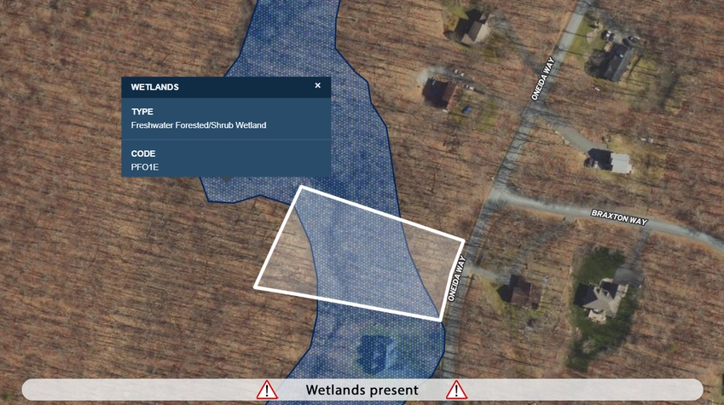Click the left warning triangle icon
The height and width of the screenshot is (405, 724).
click(x=267, y=391)
